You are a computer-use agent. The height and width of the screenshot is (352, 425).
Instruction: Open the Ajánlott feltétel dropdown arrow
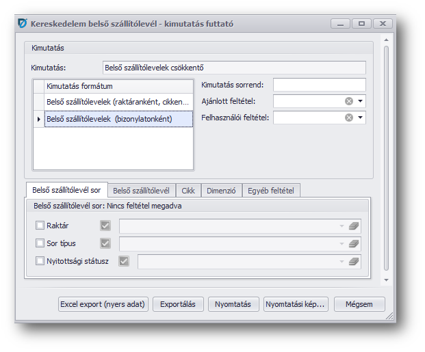tap(360, 101)
